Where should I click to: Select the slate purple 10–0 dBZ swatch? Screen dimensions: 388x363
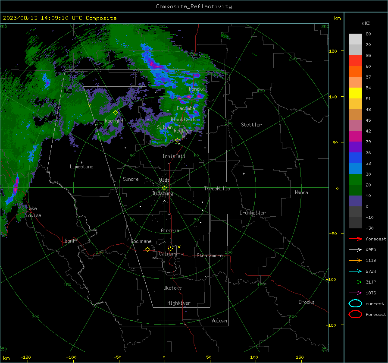355,201
